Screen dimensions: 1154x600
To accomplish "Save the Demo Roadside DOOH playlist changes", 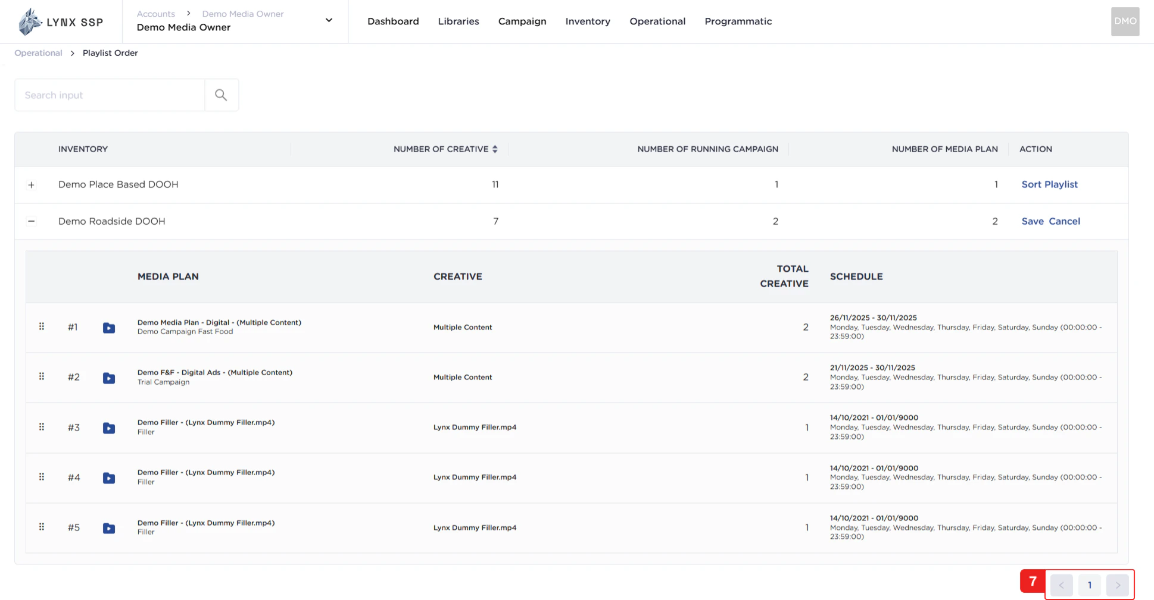I will 1033,221.
